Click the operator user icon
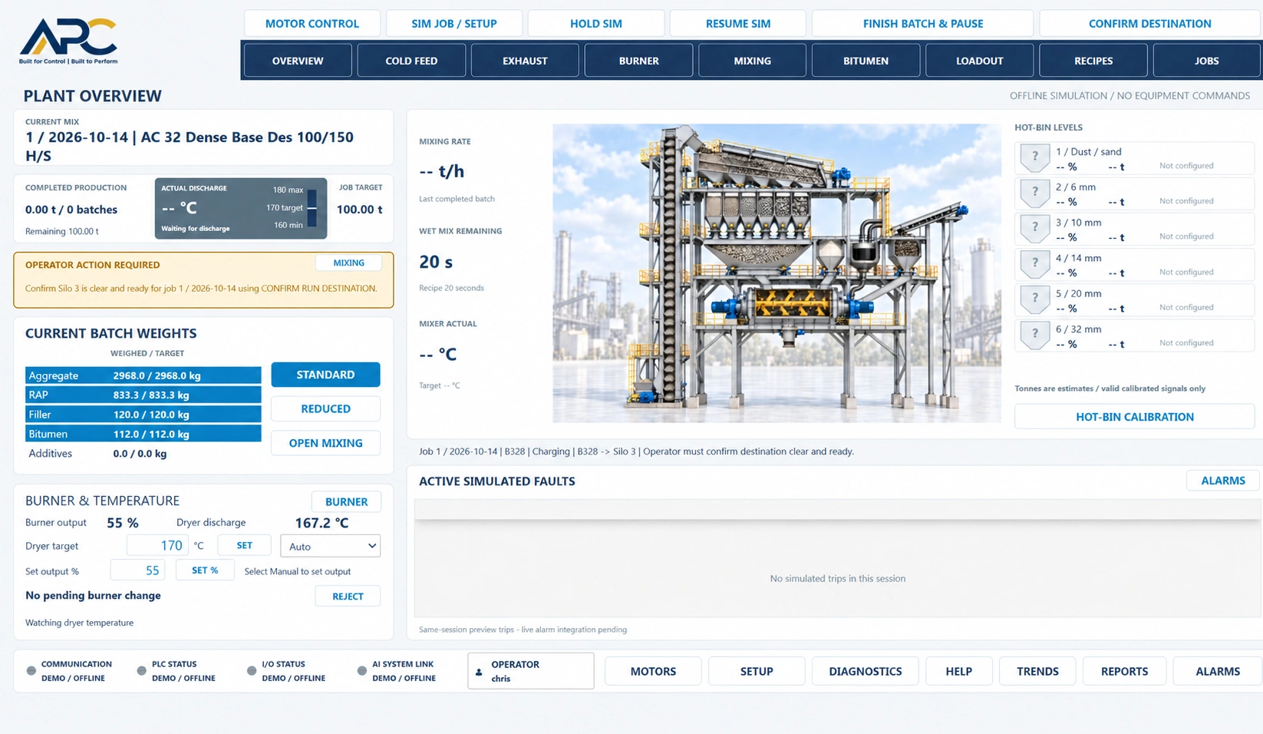The height and width of the screenshot is (734, 1263). pos(480,672)
